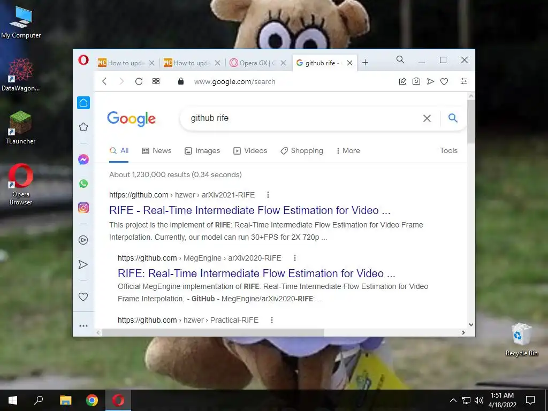548x411 pixels.
Task: Expand the More search filters menu
Action: (x=348, y=150)
